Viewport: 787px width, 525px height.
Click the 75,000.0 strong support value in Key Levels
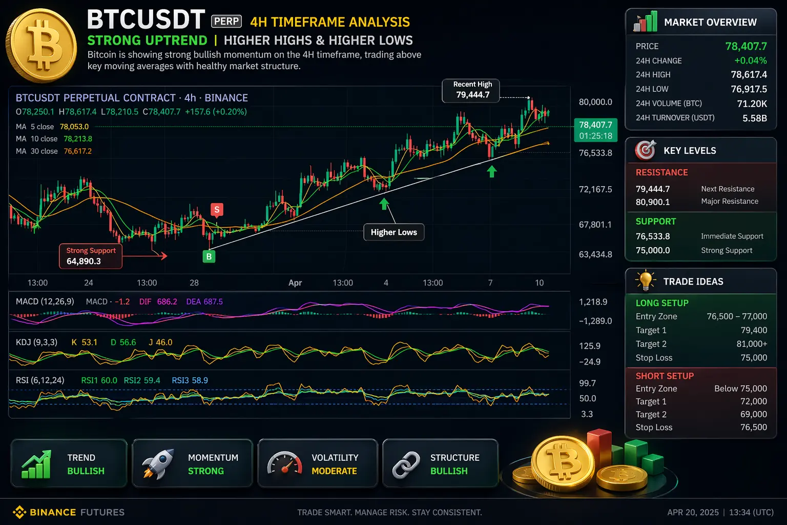[x=653, y=250]
